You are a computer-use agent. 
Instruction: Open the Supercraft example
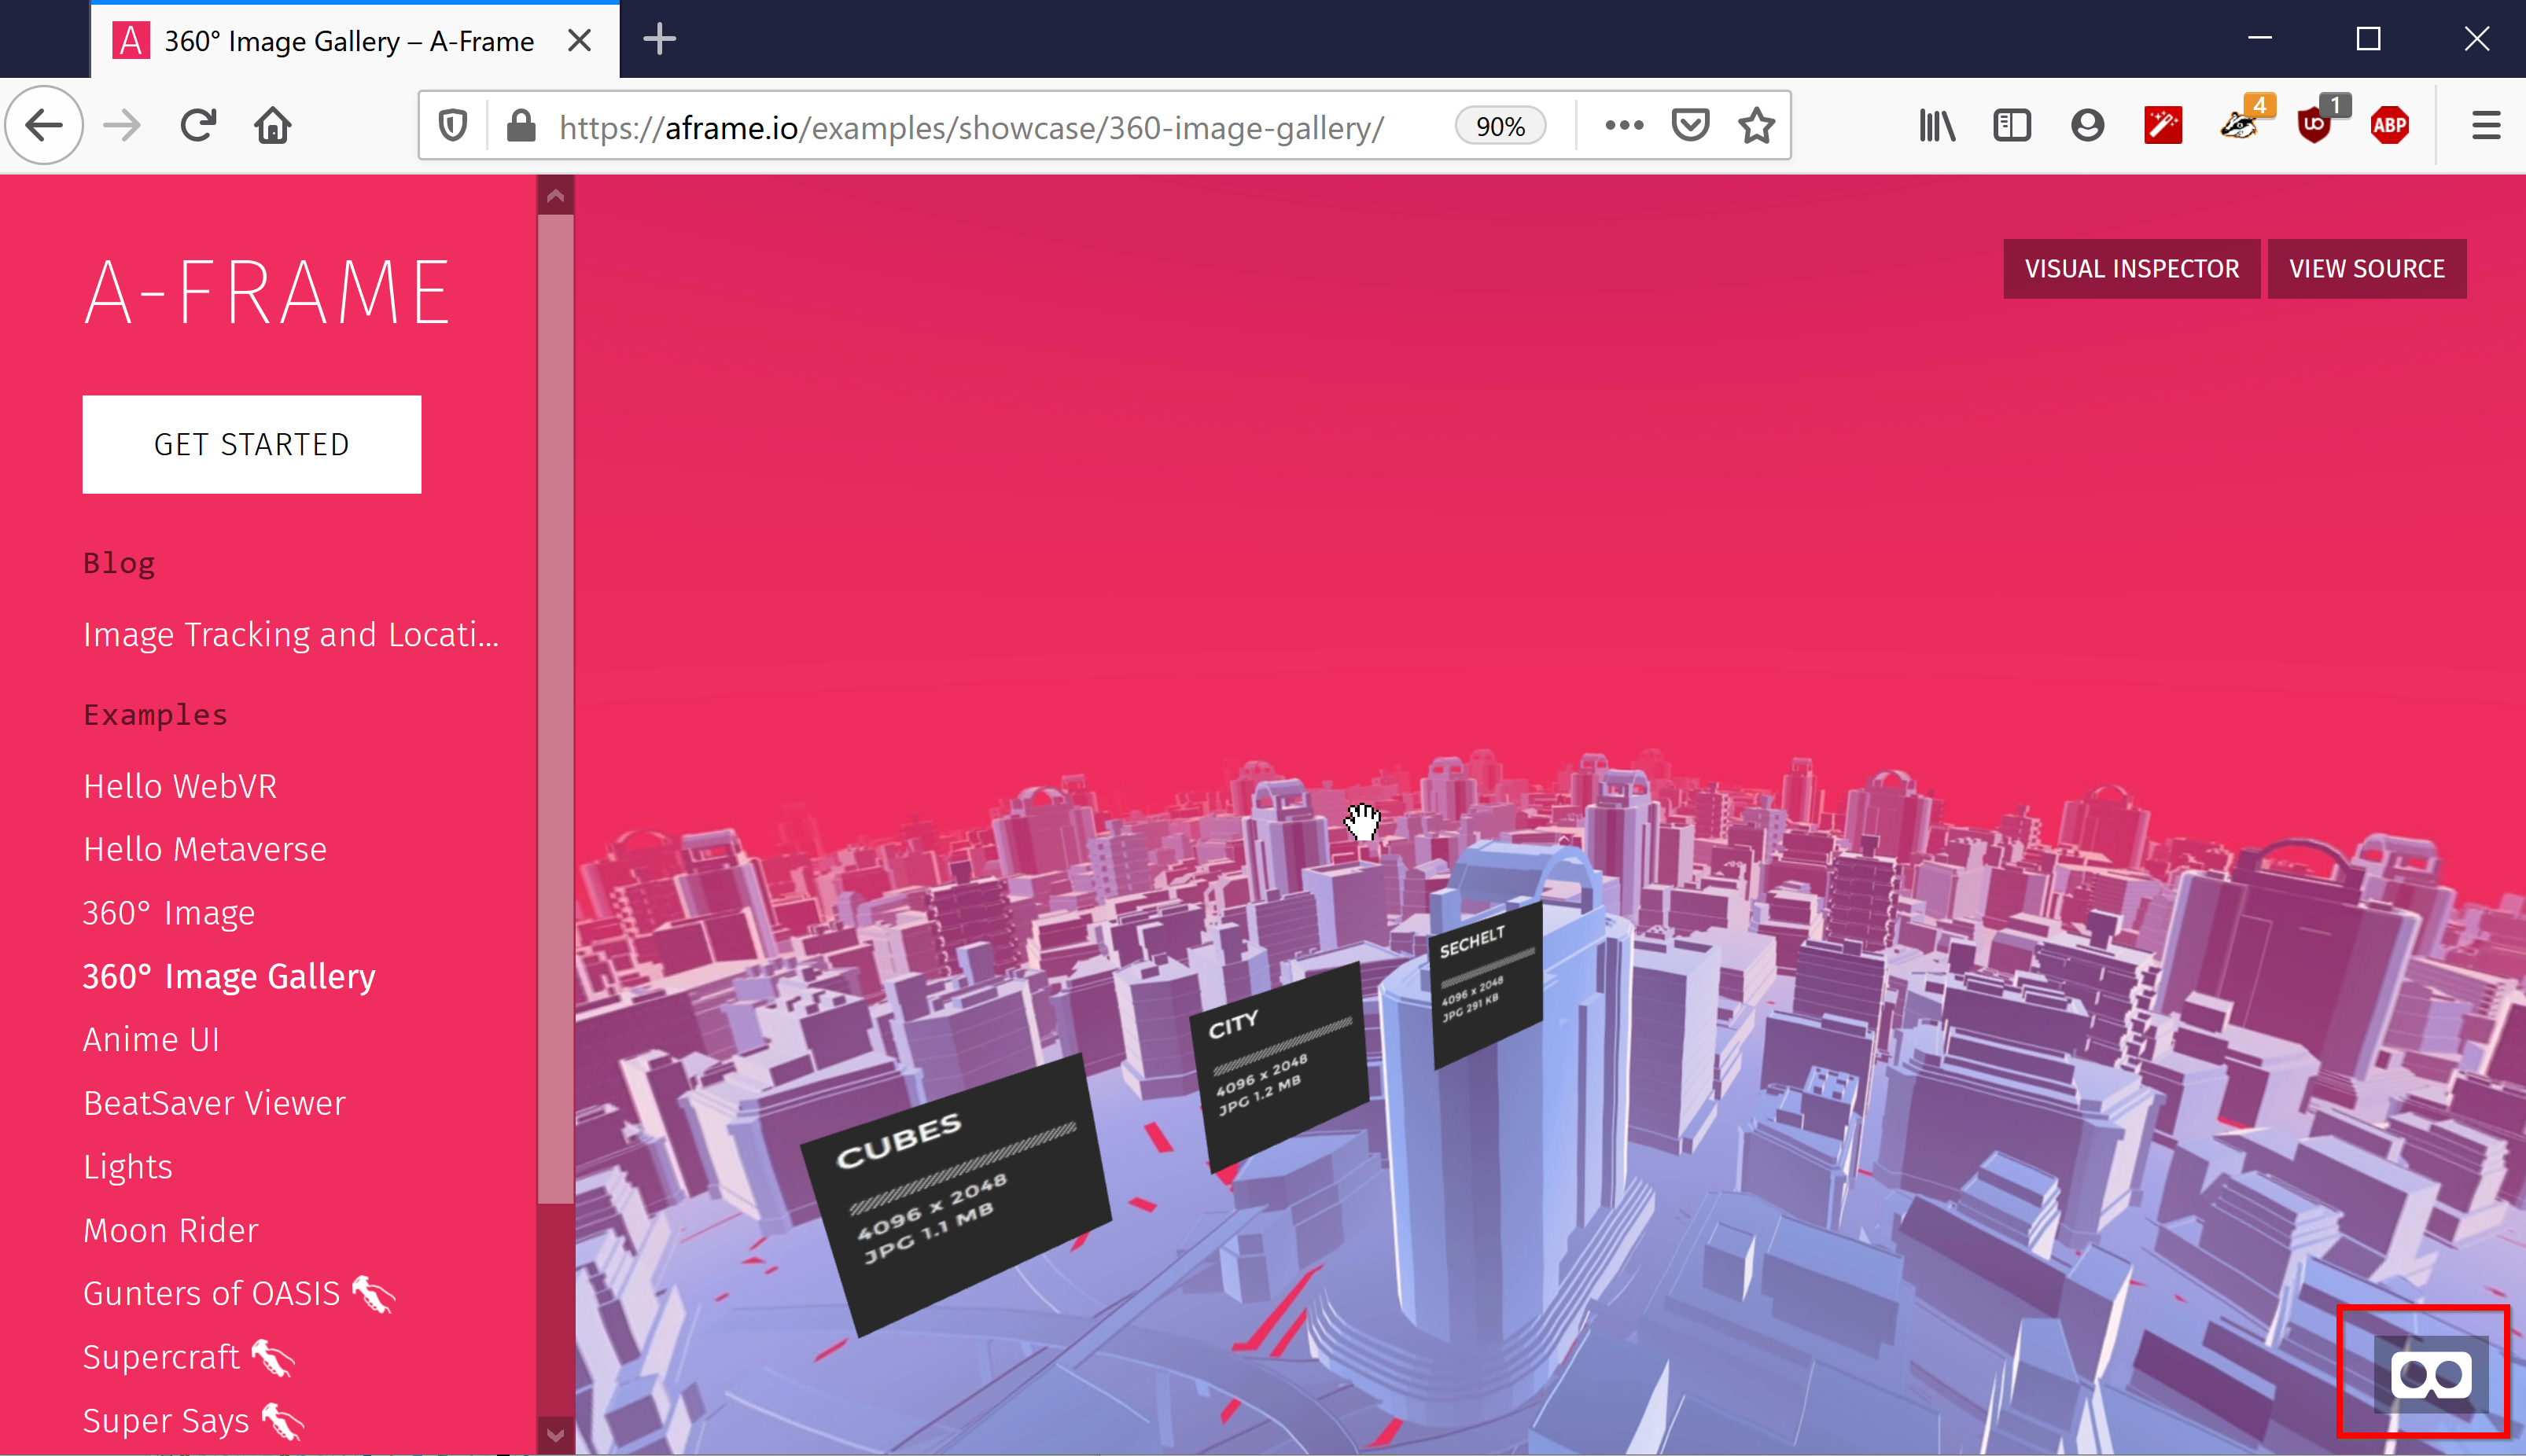[189, 1357]
